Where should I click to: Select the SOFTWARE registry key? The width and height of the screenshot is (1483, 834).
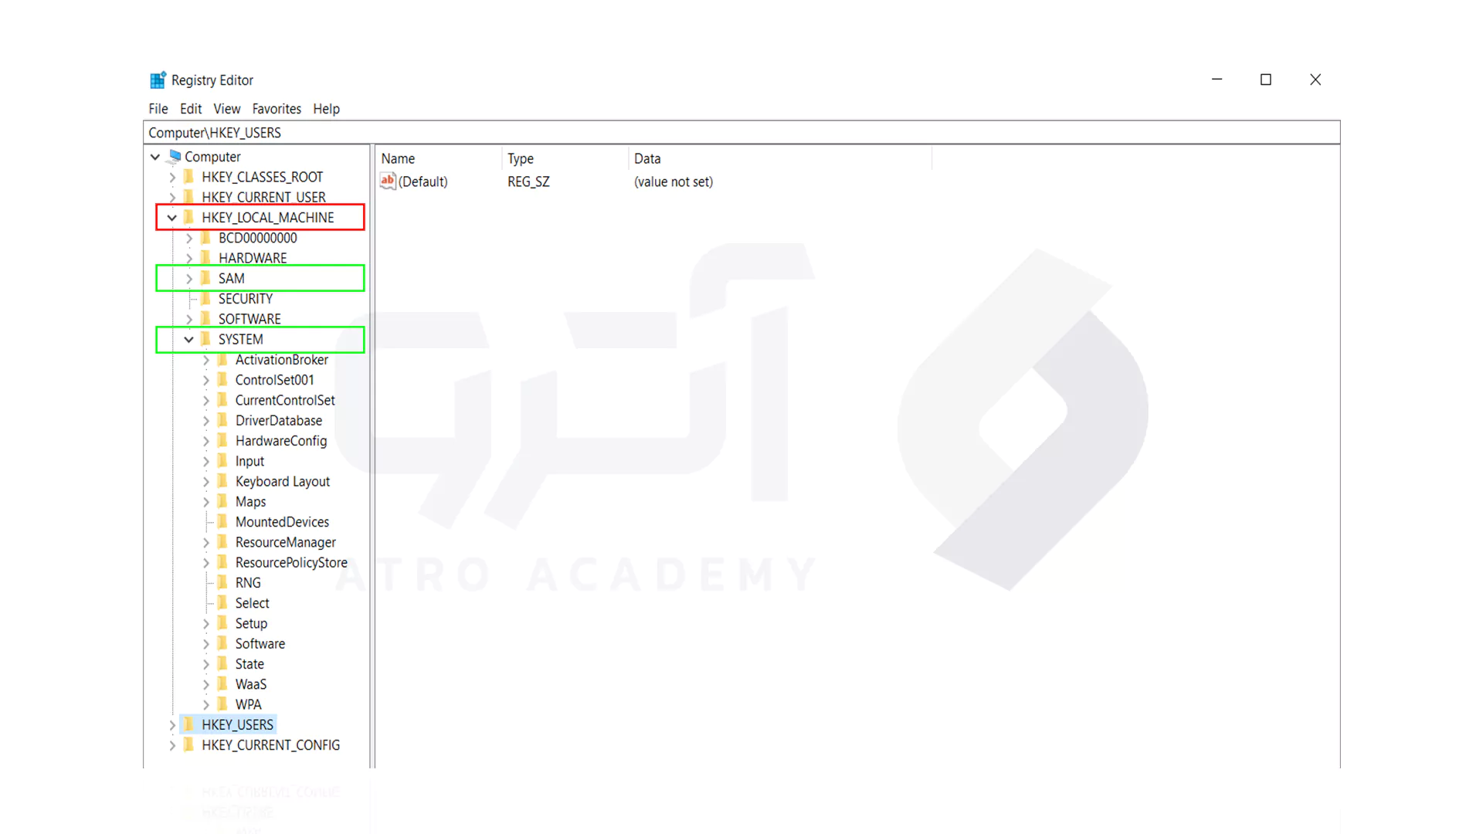249,319
